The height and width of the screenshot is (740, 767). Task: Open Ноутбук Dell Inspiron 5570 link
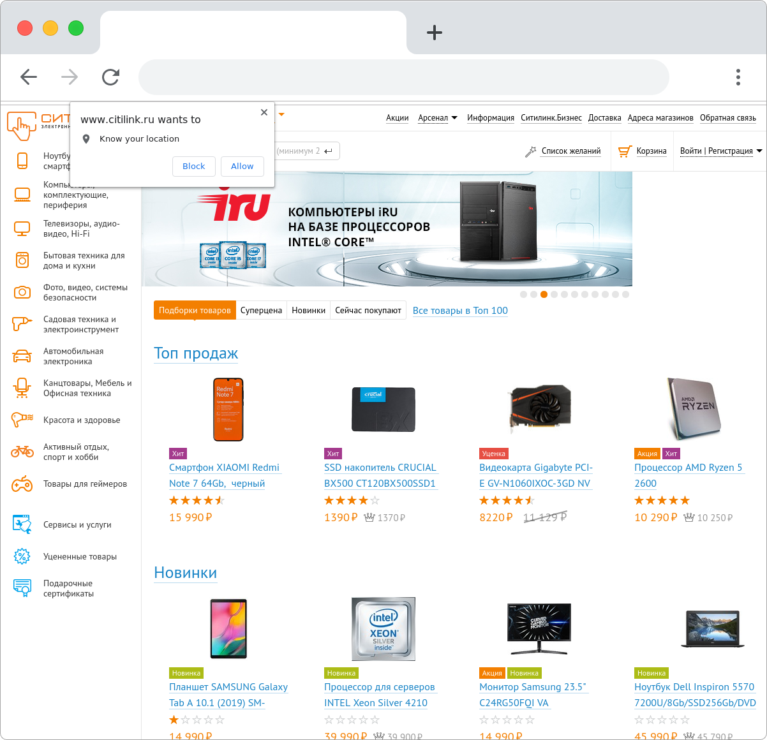pos(695,695)
